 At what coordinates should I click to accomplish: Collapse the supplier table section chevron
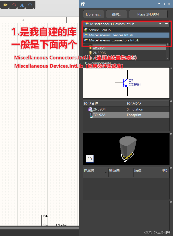click(171, 168)
